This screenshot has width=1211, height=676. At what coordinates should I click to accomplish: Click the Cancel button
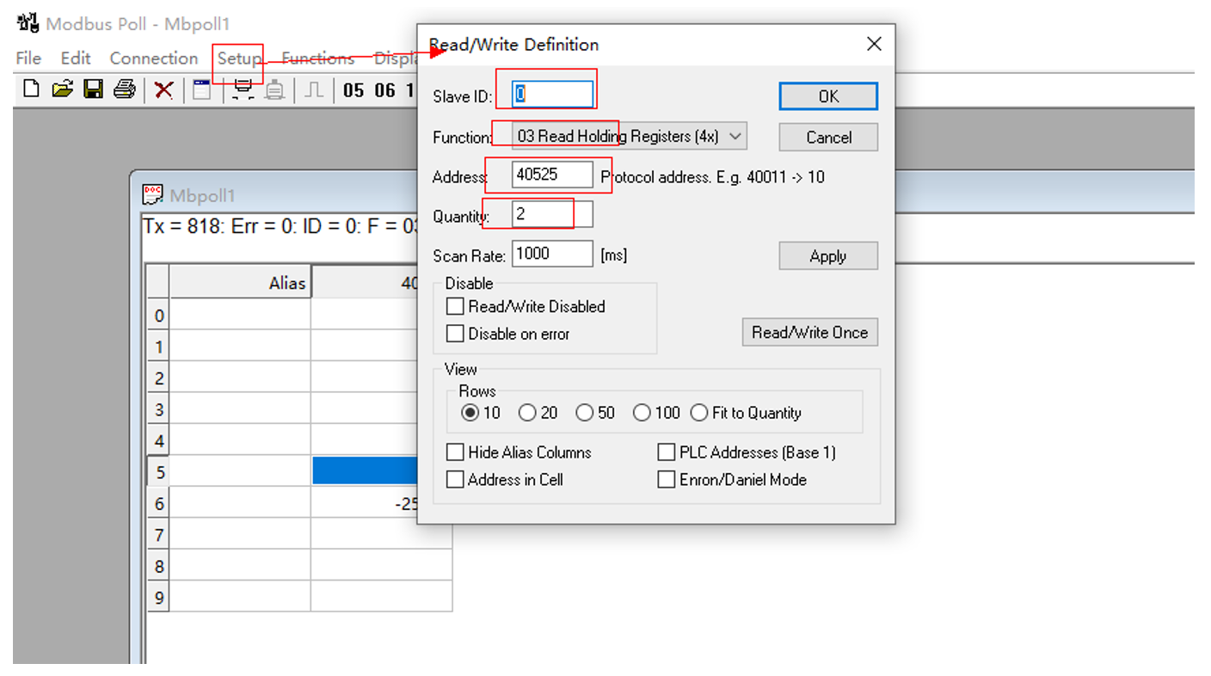point(828,137)
